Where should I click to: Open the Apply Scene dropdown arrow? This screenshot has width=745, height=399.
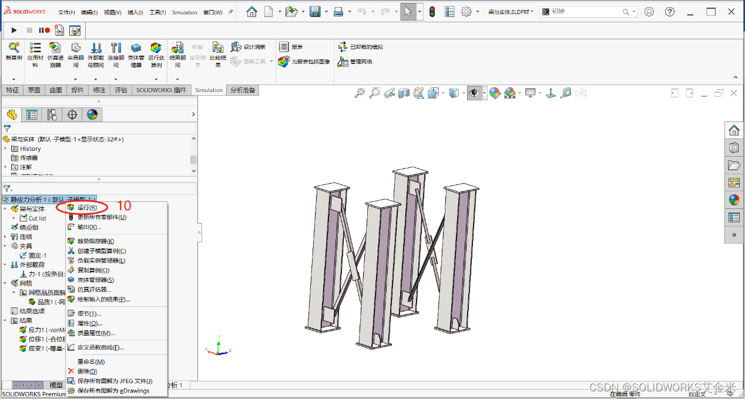(519, 93)
